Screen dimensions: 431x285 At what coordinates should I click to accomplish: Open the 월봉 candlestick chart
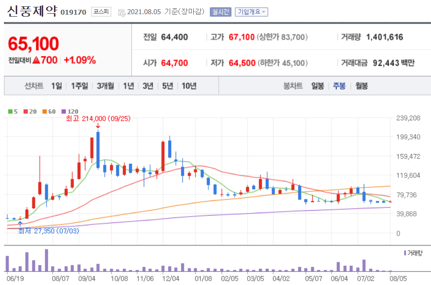tap(361, 86)
